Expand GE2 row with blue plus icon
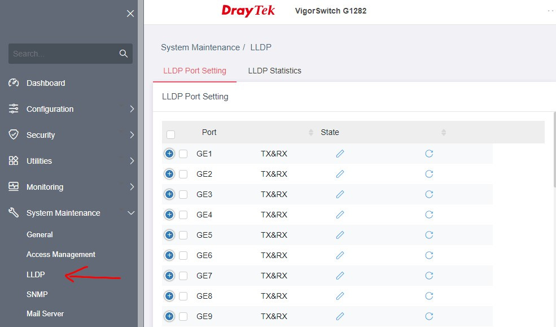Image resolution: width=556 pixels, height=327 pixels. (169, 174)
